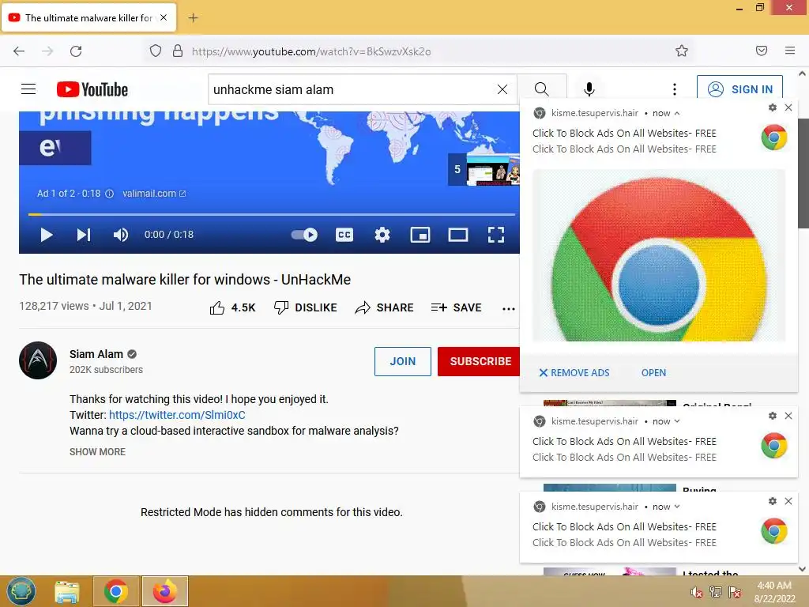This screenshot has height=607, width=809.
Task: Click large Chrome logo notification image
Action: (x=659, y=255)
